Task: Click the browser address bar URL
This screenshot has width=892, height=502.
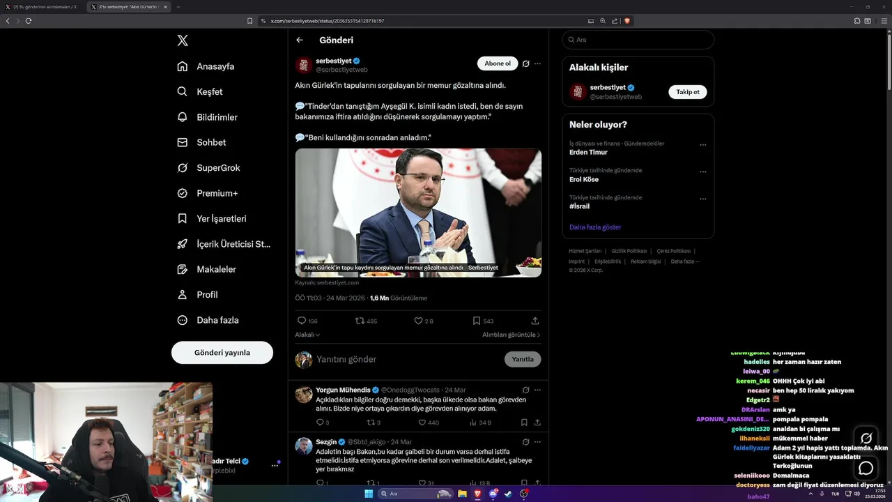Action: 328,21
